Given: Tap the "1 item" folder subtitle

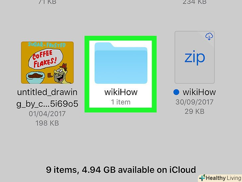Looking at the screenshot, I should pos(121,102).
